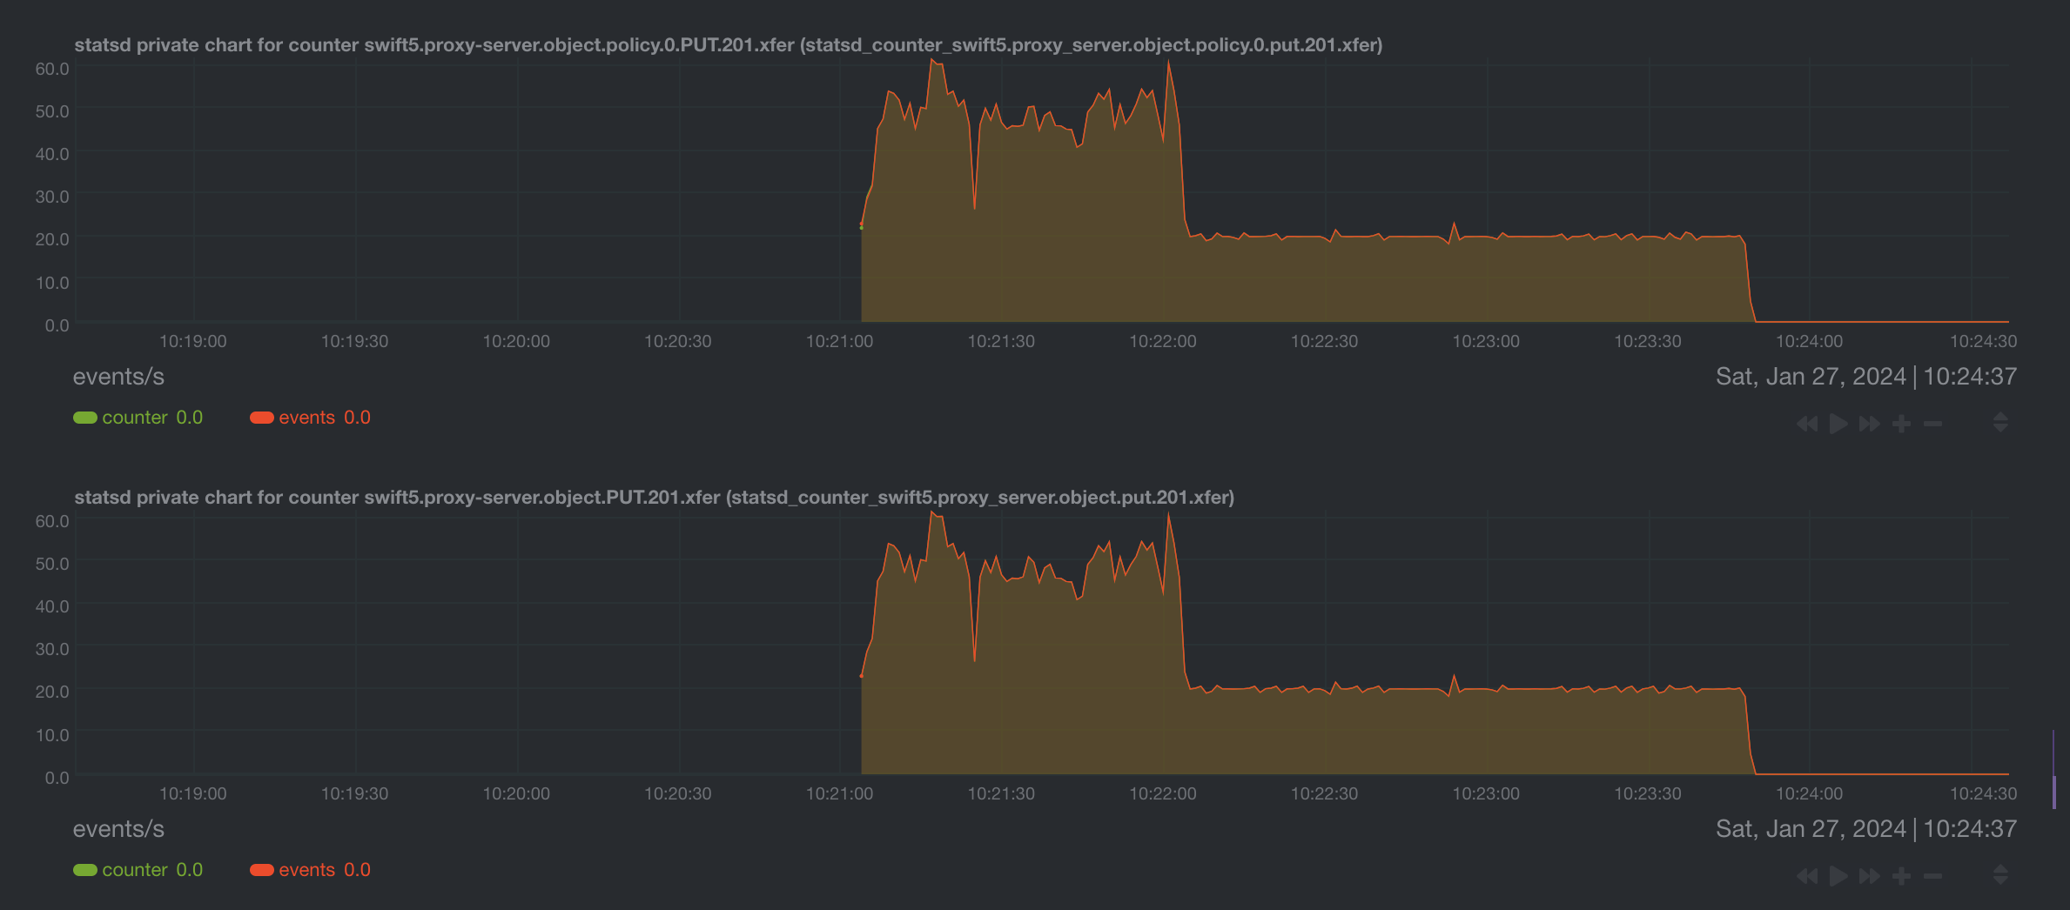The image size is (2070, 910).
Task: Click the object.PUT.201.xfer chart title
Action: (x=655, y=498)
